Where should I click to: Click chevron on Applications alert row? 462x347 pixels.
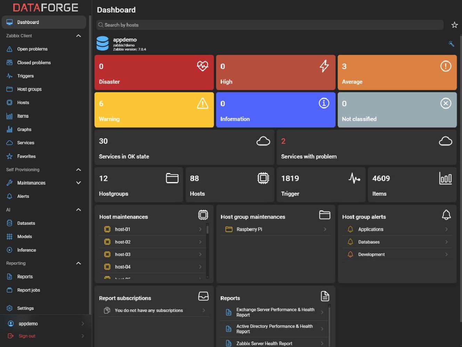pyautogui.click(x=446, y=229)
